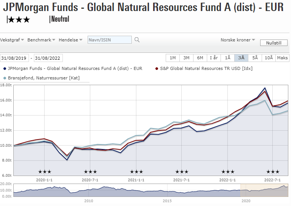Click S&P Global Natural Resources legend label
291x206 pixels.
point(206,68)
